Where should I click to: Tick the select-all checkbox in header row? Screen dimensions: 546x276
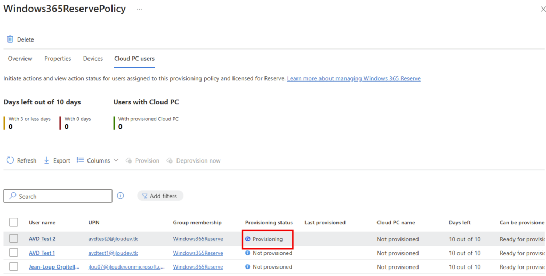point(13,222)
